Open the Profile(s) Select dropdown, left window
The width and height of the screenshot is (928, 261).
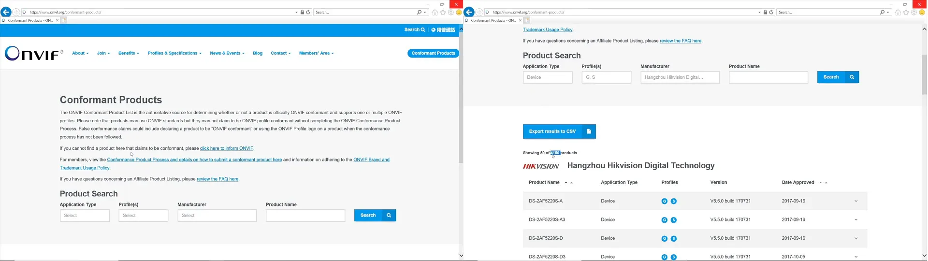[x=144, y=216]
